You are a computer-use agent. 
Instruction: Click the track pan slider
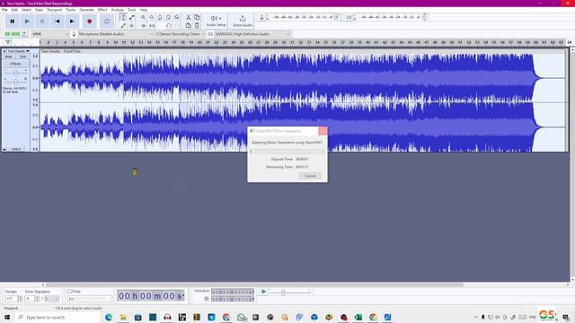click(15, 82)
